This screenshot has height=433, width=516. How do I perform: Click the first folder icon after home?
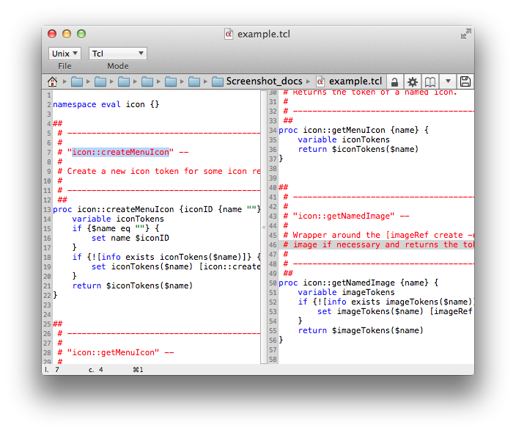(77, 81)
